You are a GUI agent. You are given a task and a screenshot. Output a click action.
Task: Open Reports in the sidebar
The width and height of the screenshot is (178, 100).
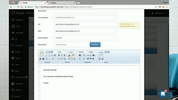(16, 90)
